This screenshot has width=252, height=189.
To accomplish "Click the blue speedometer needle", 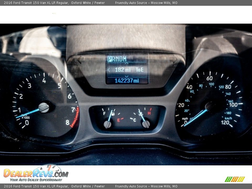I will point(196,118).
